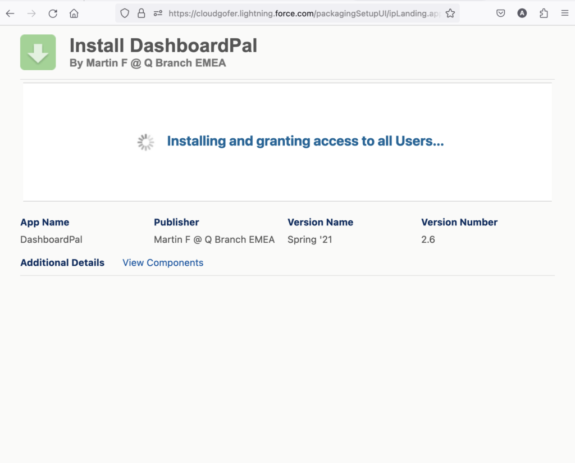Go back to the previous page
This screenshot has height=463, width=575.
10,13
